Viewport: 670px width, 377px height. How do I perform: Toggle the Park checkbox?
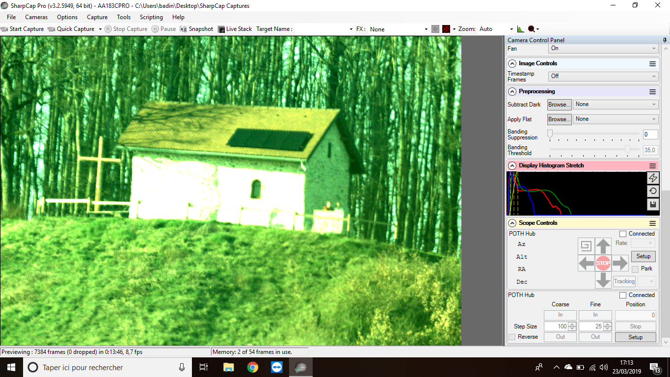(635, 269)
